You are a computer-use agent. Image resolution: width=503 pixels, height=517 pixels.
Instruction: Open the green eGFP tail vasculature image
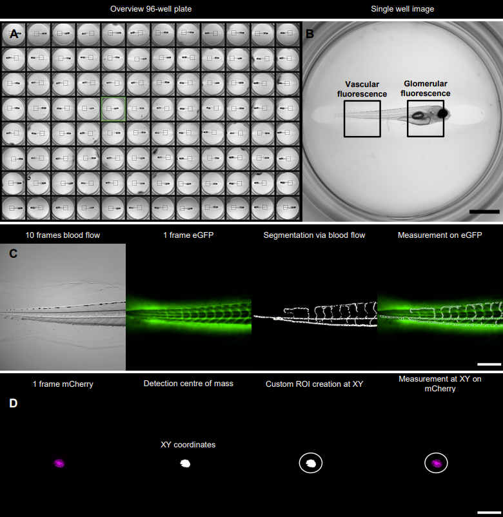[189, 307]
